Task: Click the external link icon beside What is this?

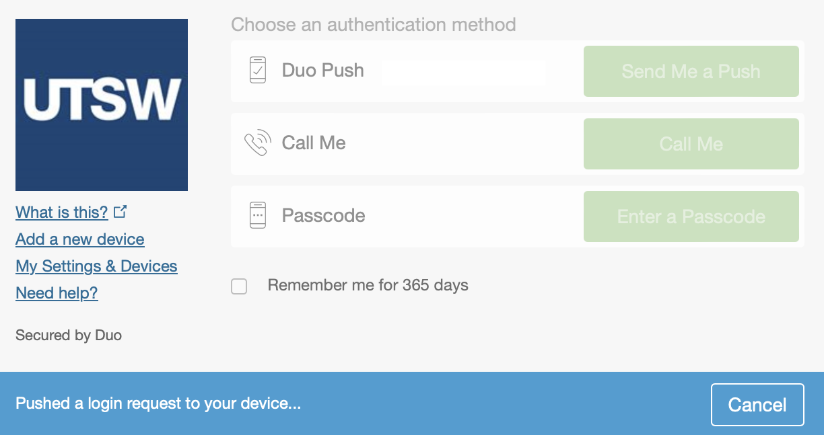Action: (121, 210)
